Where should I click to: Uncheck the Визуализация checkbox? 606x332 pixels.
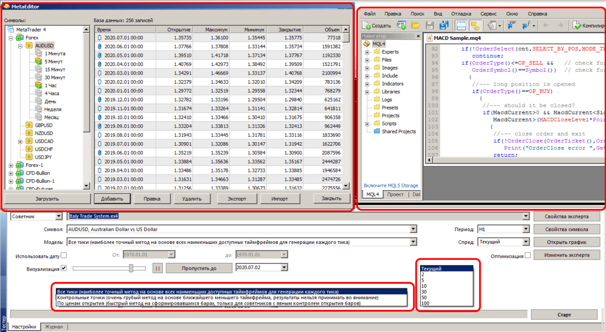point(64,269)
